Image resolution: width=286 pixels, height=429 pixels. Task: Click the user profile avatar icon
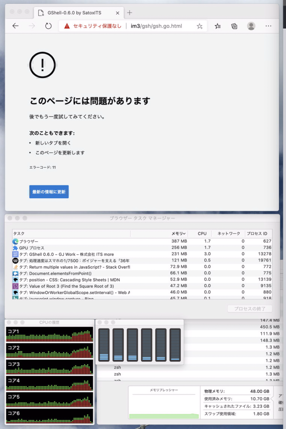pyautogui.click(x=251, y=26)
